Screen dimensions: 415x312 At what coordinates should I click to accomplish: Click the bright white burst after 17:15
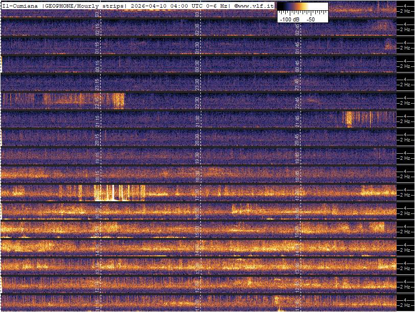[x=111, y=193]
